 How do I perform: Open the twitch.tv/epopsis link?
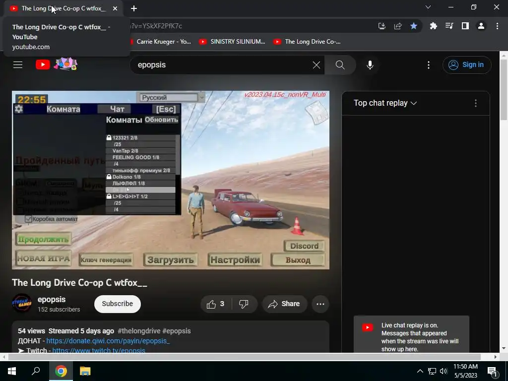[99, 350]
